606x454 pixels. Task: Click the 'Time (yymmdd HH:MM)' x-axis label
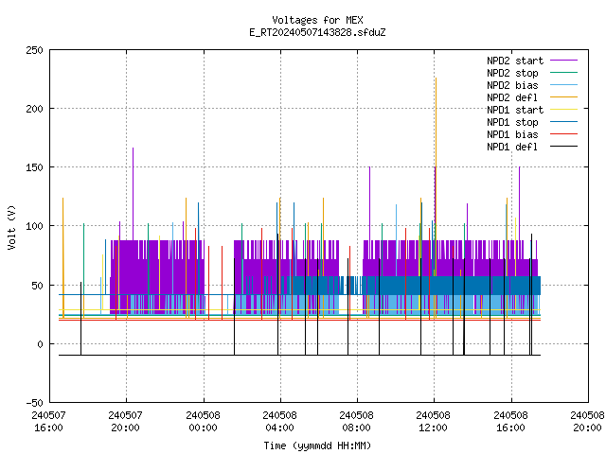tap(317, 445)
